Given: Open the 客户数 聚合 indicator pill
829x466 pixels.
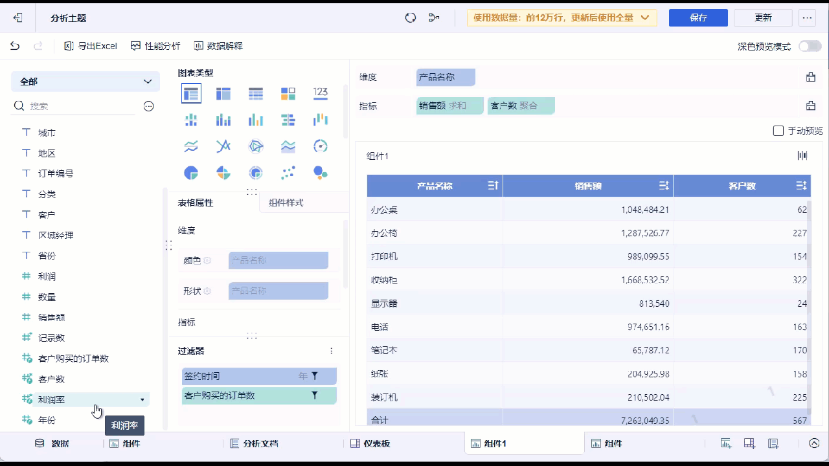Looking at the screenshot, I should pyautogui.click(x=521, y=105).
